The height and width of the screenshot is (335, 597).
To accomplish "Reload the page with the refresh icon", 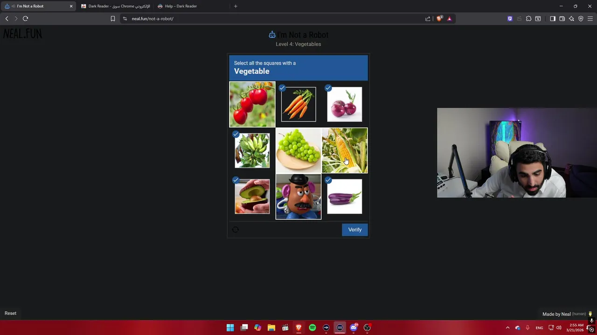I will (x=25, y=19).
